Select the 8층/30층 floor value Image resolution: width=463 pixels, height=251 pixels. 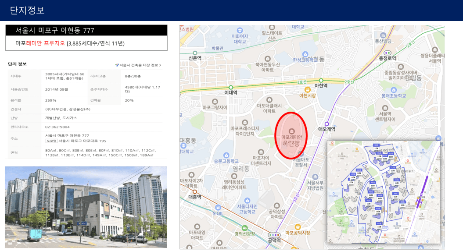(x=133, y=76)
